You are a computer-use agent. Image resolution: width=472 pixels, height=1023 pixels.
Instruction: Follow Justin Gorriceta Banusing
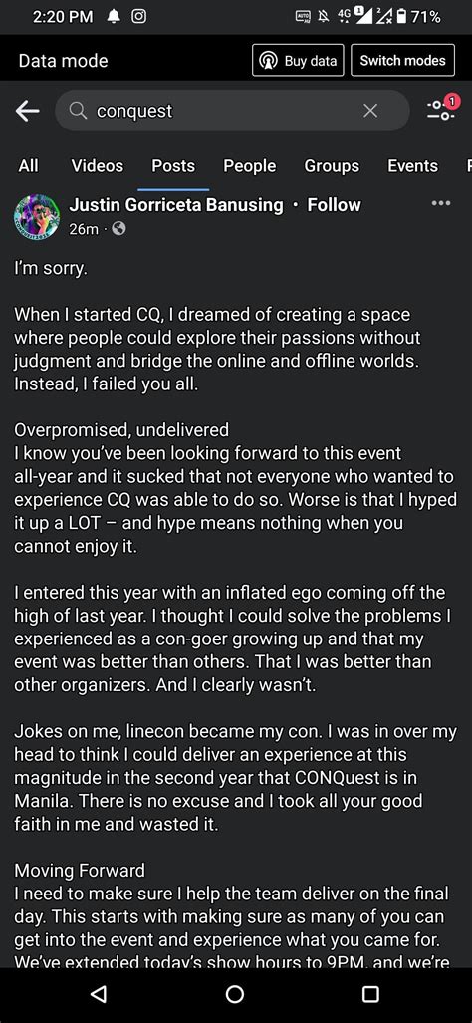click(x=334, y=205)
